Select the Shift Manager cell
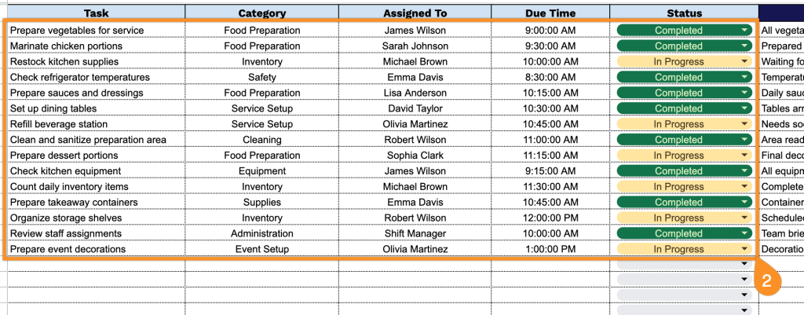The height and width of the screenshot is (315, 804). (x=415, y=233)
